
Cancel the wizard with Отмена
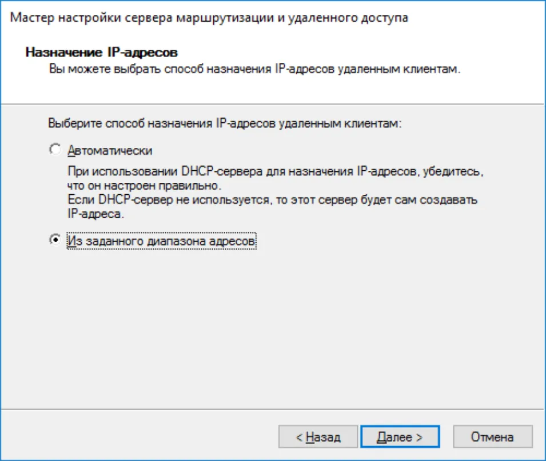[493, 436]
